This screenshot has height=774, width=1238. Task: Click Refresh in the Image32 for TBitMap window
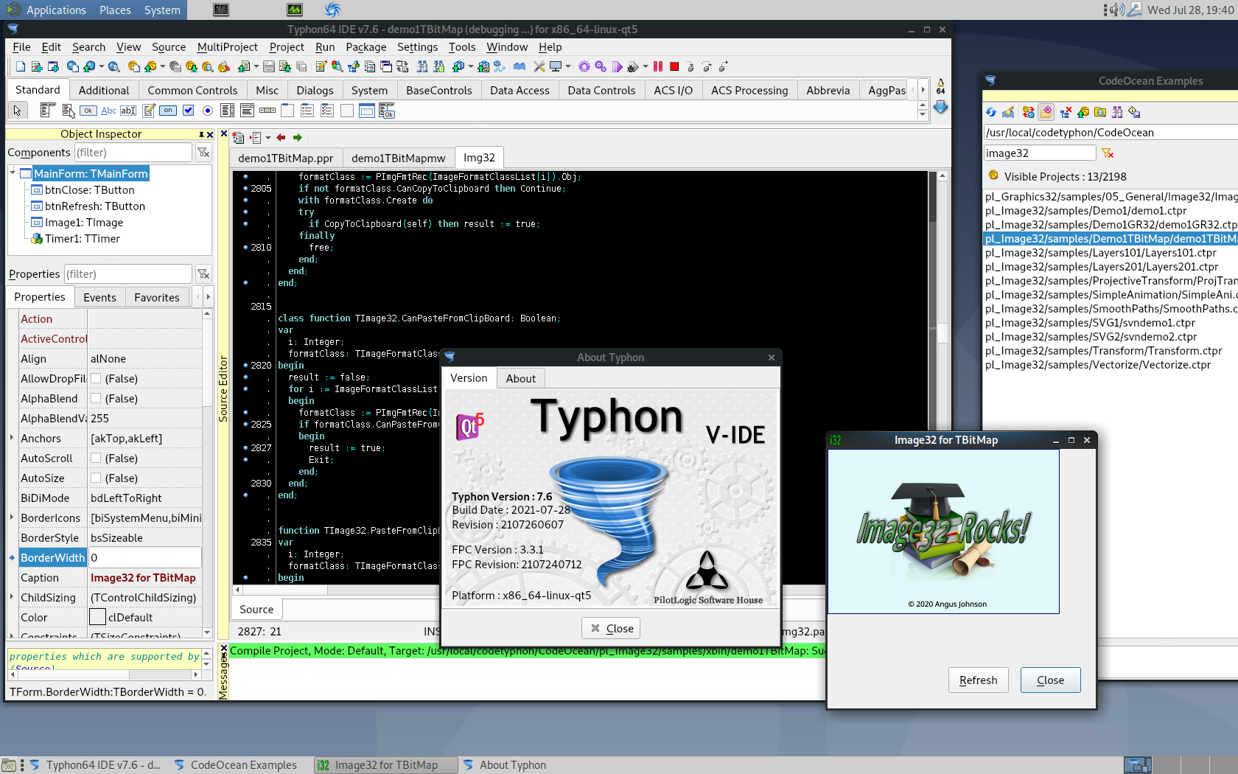click(978, 680)
